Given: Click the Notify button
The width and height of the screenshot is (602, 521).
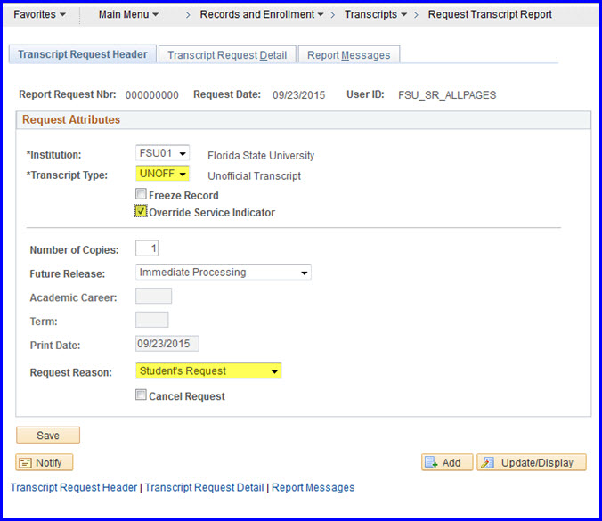Looking at the screenshot, I should tap(45, 462).
